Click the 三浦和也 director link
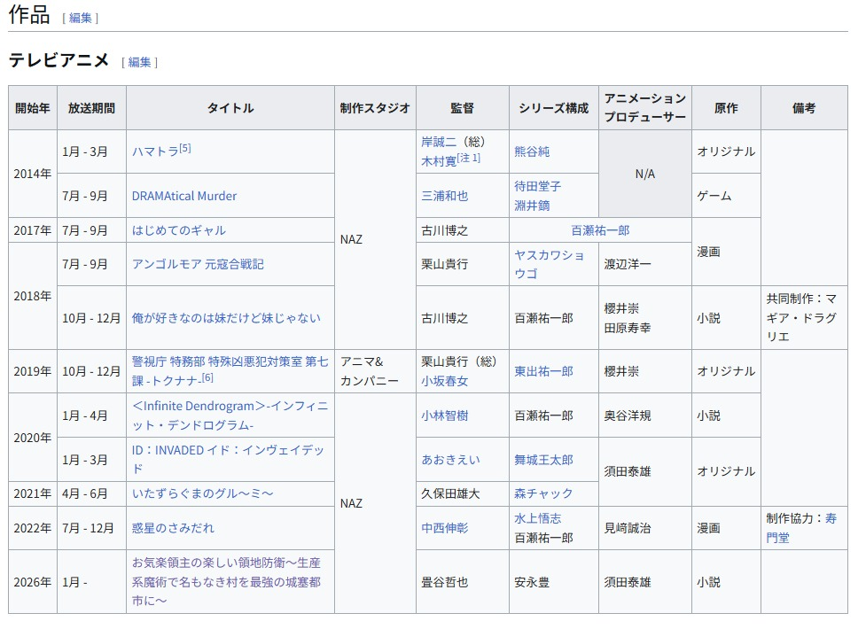 point(444,196)
